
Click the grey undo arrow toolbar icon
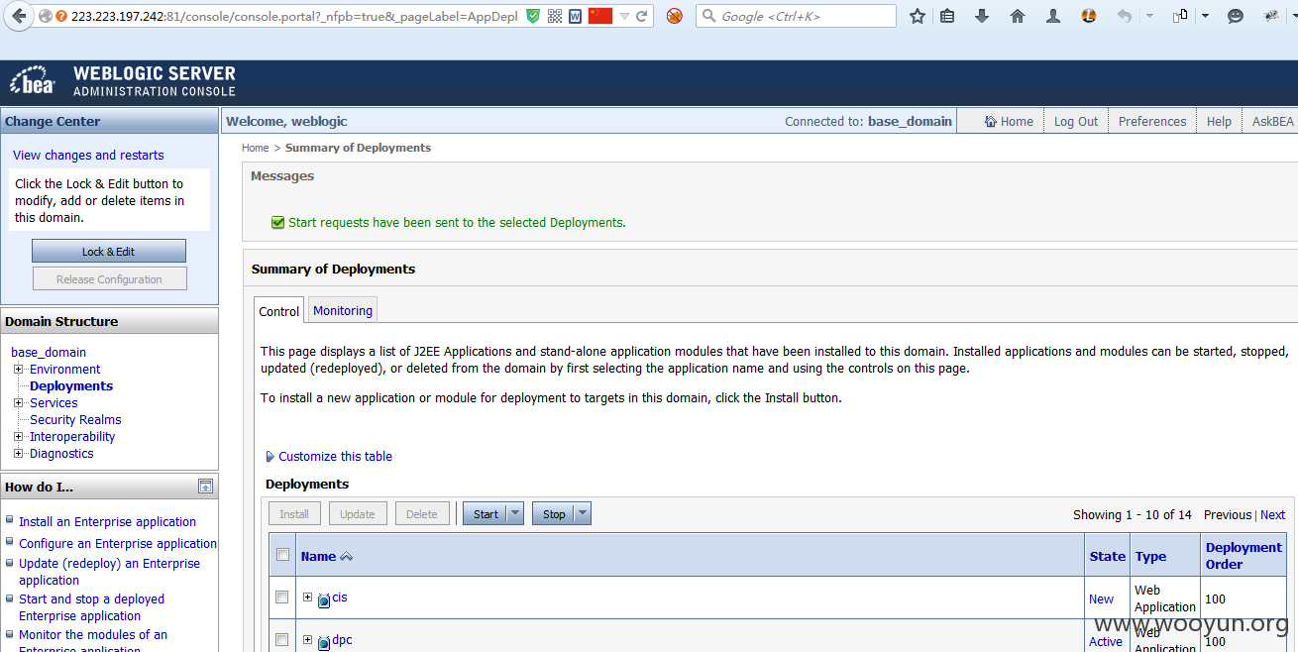click(x=1124, y=16)
